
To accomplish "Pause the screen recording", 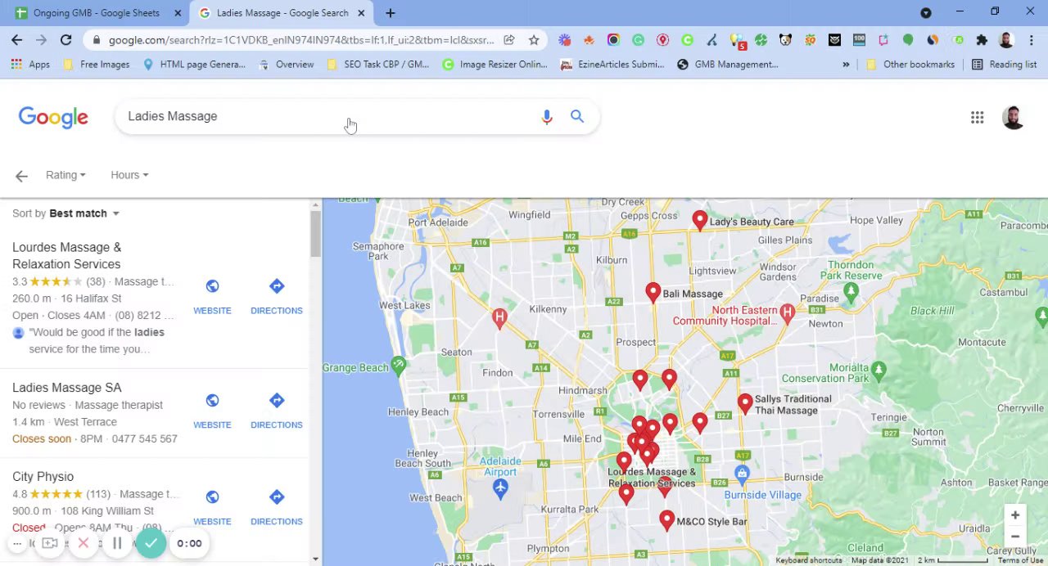I will coord(117,543).
